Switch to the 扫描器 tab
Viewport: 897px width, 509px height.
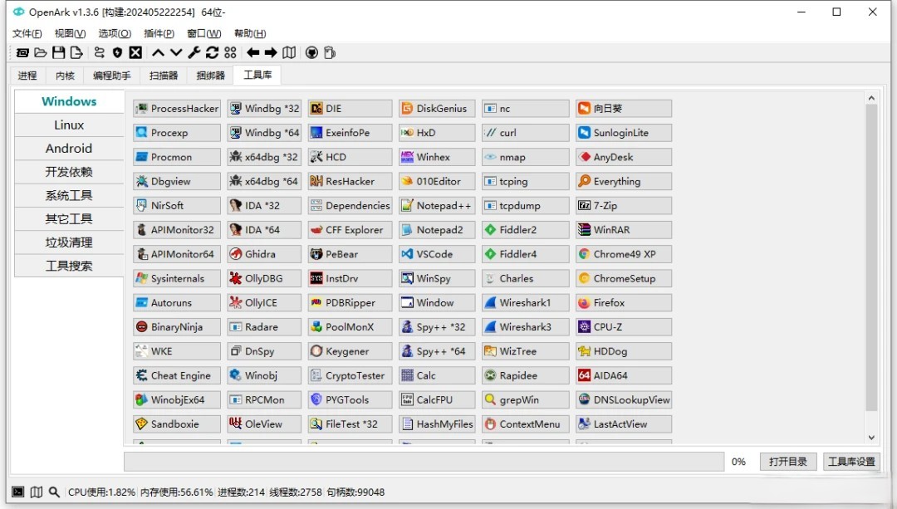click(x=164, y=76)
